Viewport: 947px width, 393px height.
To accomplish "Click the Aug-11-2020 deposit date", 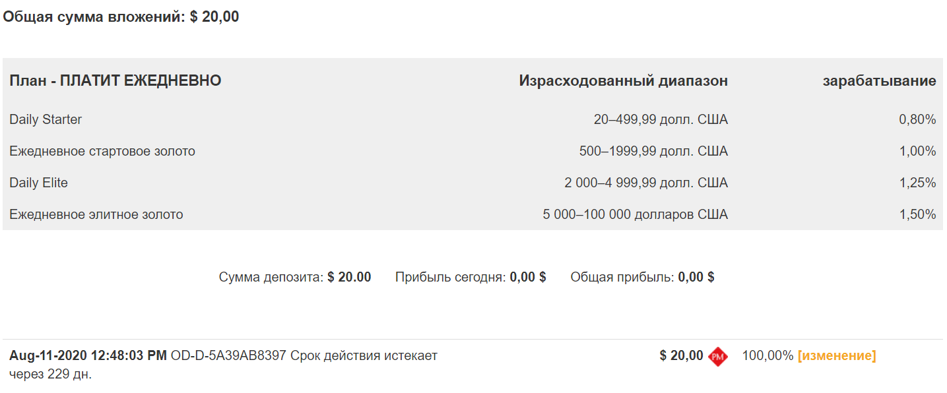I will [88, 356].
